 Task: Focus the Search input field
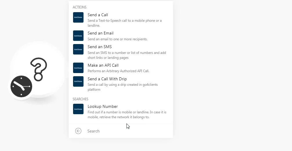coord(128,131)
